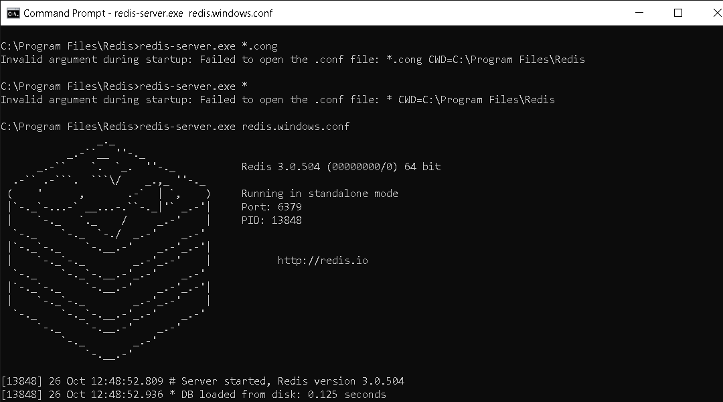Click the PID: 13848 text
The image size is (723, 402).
(x=271, y=220)
